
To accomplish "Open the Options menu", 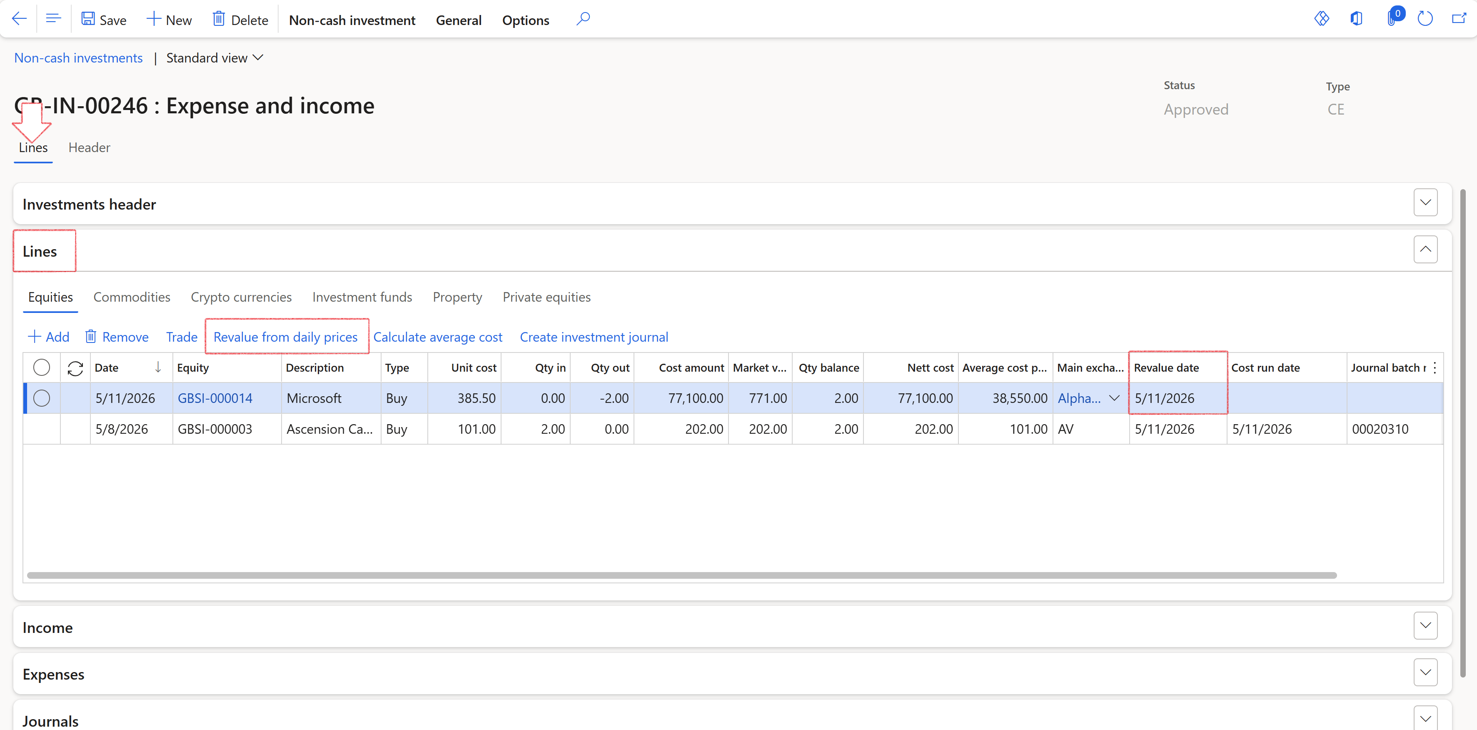I will pos(525,20).
